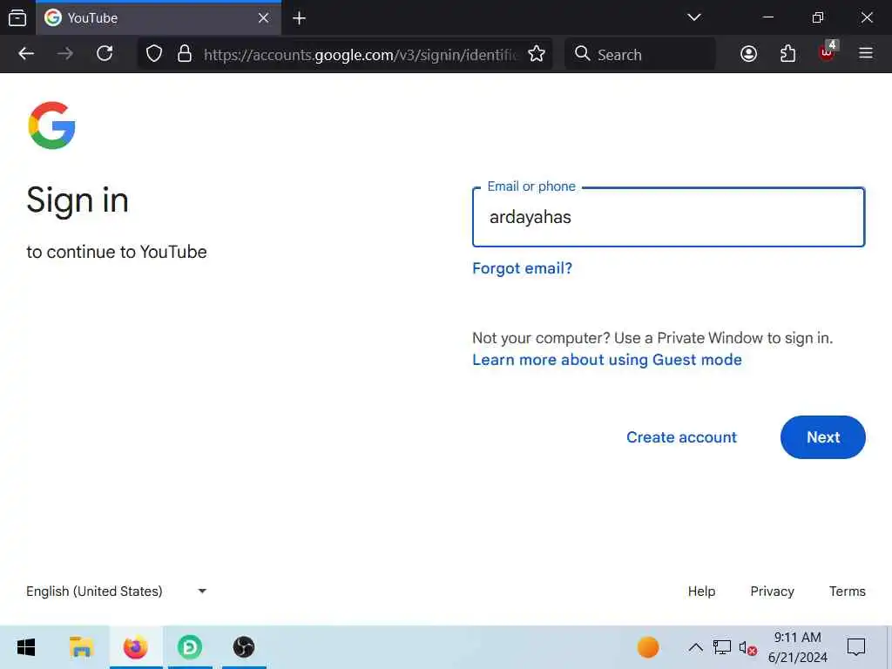Screen dimensions: 892x669
Task: Open Firefox View tab list icon
Action: tap(17, 17)
